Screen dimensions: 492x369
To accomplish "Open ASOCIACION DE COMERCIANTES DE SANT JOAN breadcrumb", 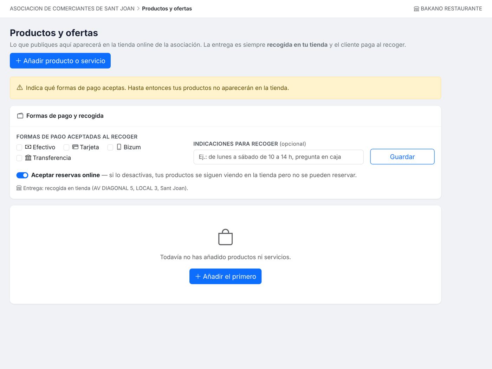I will (x=72, y=8).
